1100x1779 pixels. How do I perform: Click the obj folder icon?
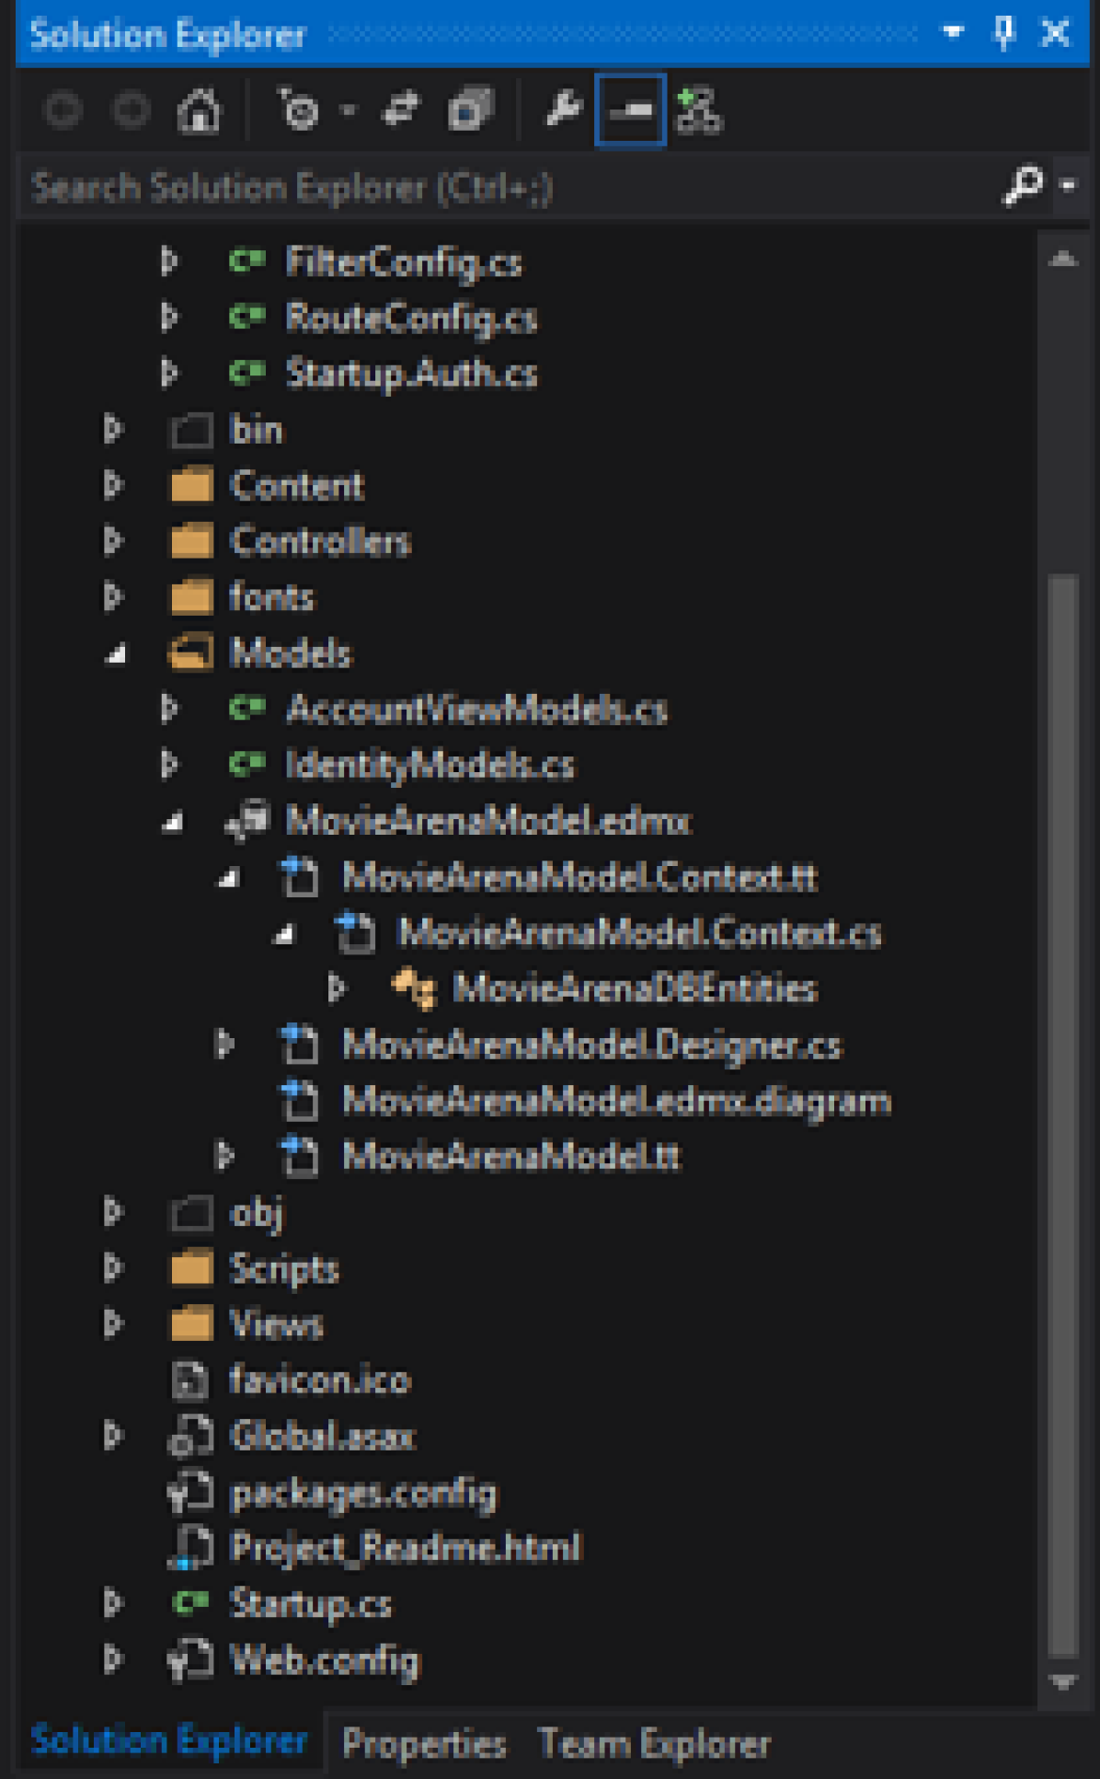click(x=191, y=1213)
